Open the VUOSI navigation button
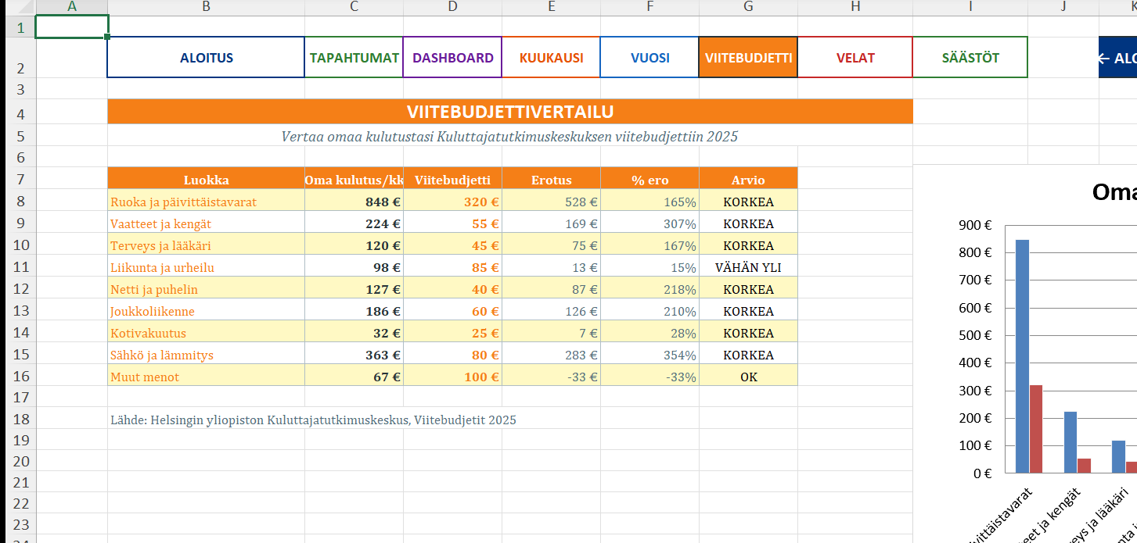1137x543 pixels. tap(649, 58)
